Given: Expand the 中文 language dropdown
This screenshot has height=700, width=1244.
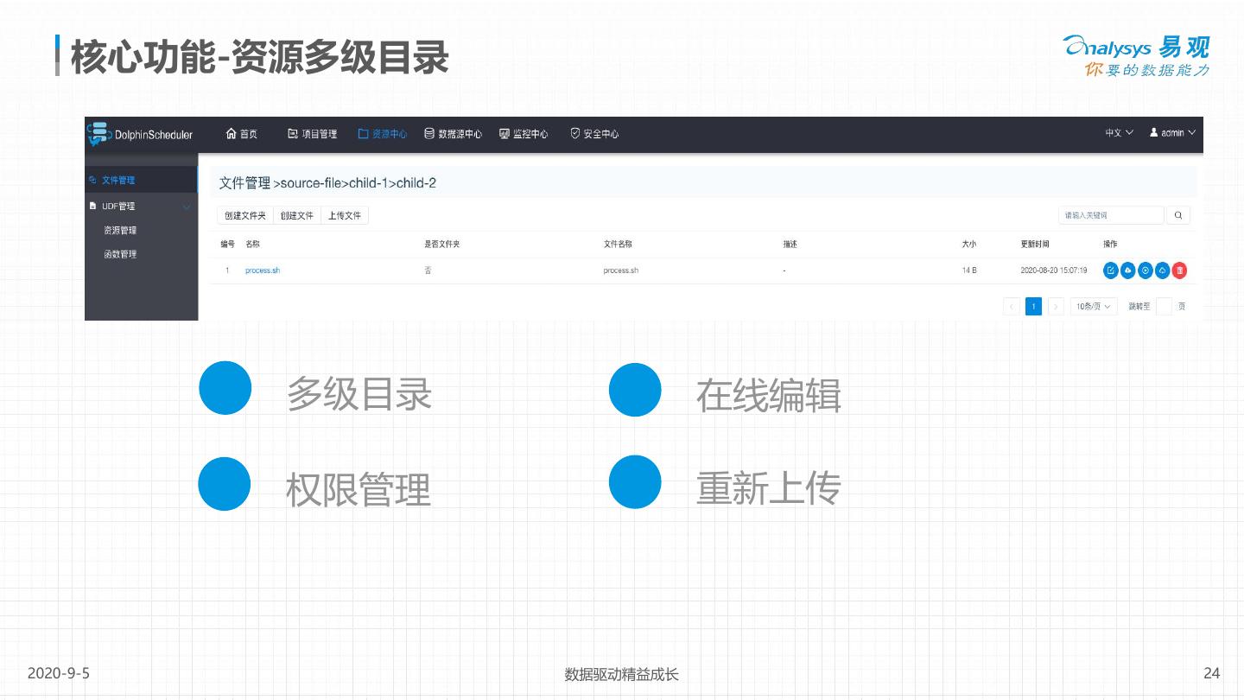Looking at the screenshot, I should click(x=1119, y=133).
